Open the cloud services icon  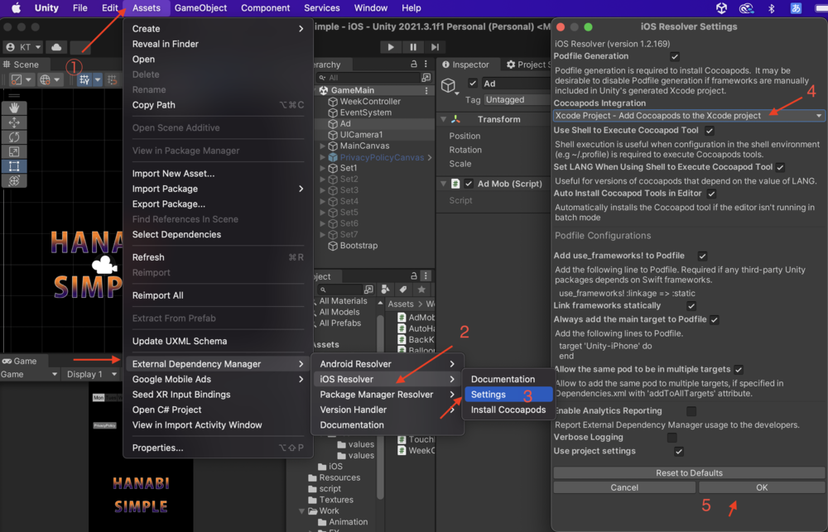[56, 47]
